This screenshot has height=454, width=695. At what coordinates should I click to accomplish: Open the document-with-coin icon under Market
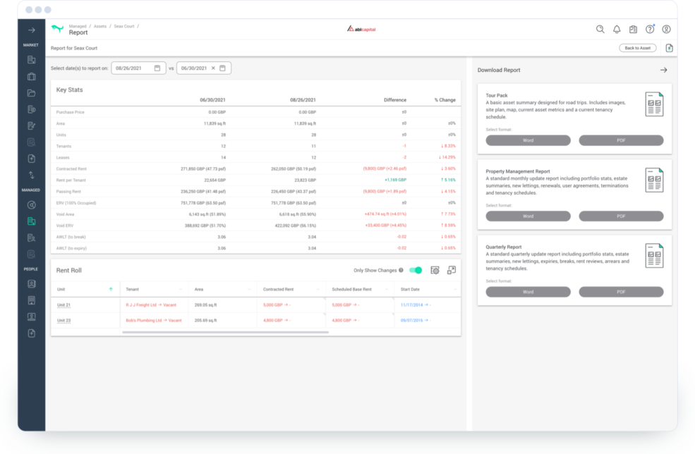[x=32, y=109]
